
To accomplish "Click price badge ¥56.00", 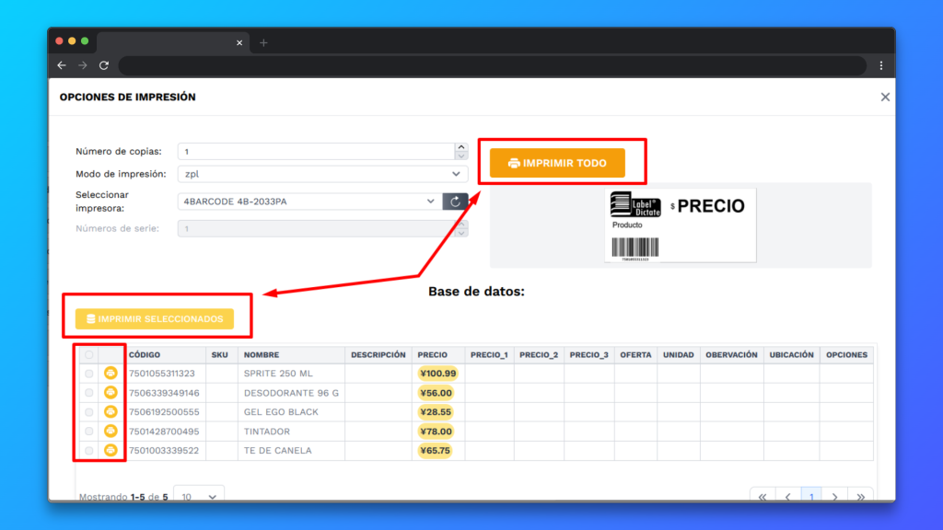I will point(436,392).
